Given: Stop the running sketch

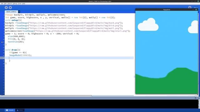Looking at the screenshot, I should (x=10, y=7).
